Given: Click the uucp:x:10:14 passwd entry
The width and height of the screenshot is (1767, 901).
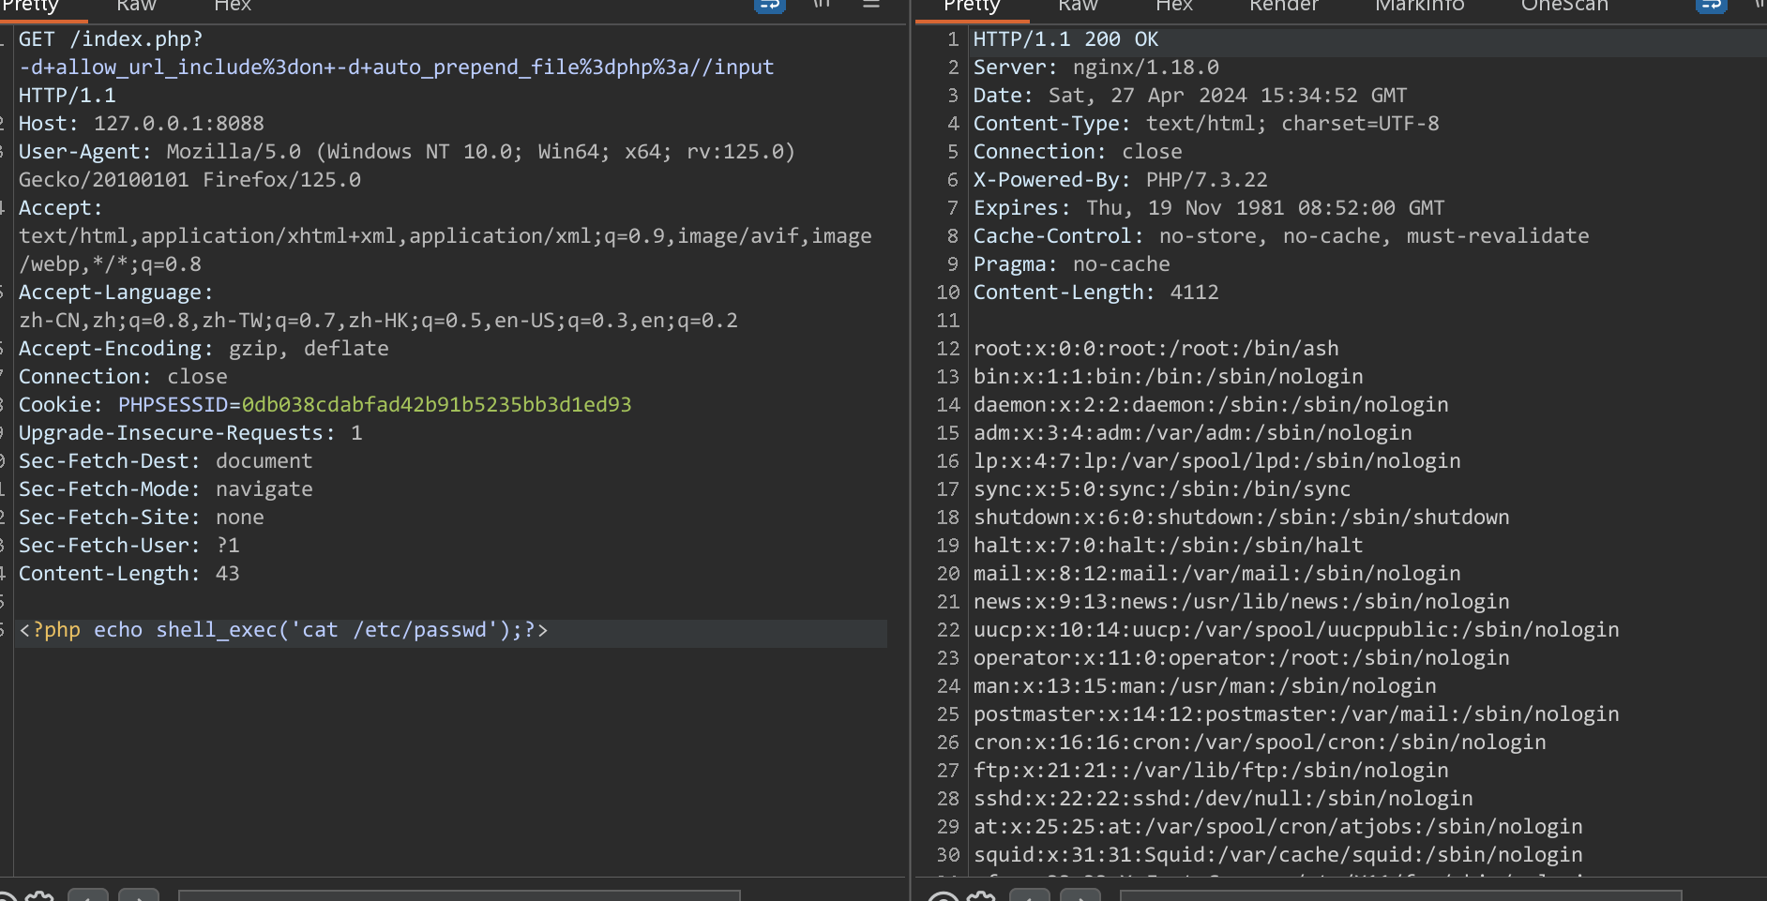Looking at the screenshot, I should click(x=1296, y=630).
